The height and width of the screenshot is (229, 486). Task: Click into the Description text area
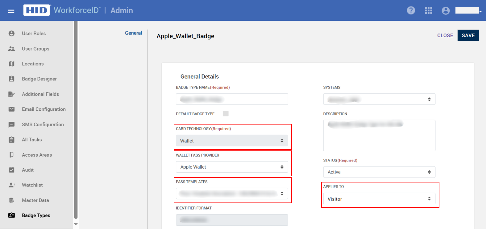[379, 139]
